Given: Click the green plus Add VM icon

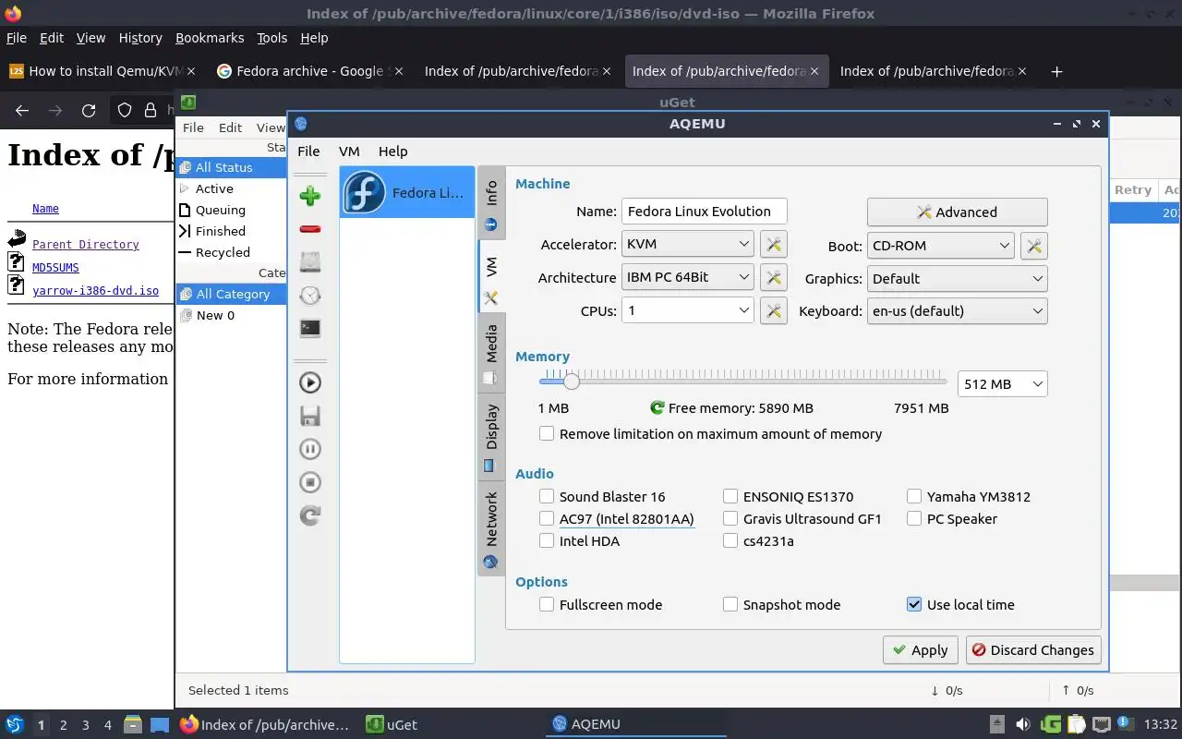Looking at the screenshot, I should (x=310, y=196).
